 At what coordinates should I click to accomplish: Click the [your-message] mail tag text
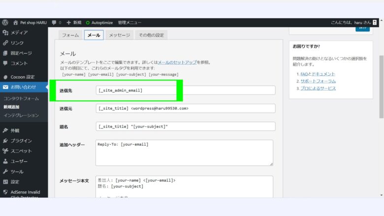click(x=163, y=74)
